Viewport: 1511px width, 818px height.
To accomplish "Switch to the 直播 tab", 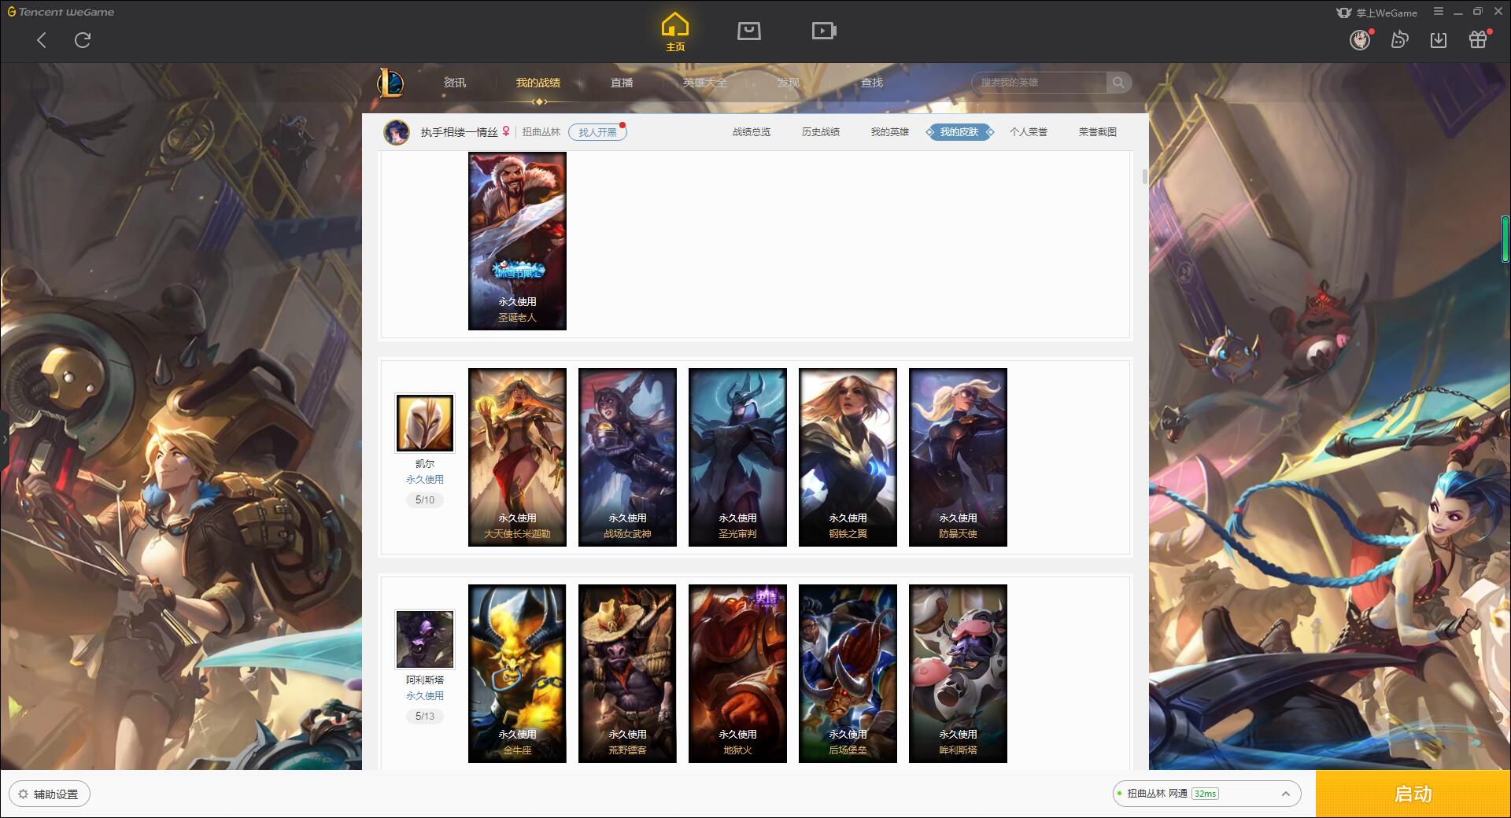I will tap(622, 83).
